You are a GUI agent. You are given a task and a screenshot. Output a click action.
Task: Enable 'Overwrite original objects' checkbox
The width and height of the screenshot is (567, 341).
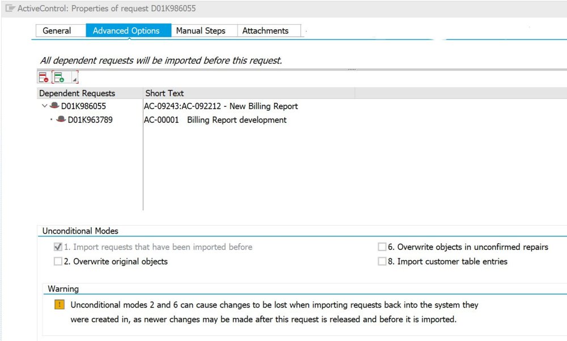pos(58,261)
